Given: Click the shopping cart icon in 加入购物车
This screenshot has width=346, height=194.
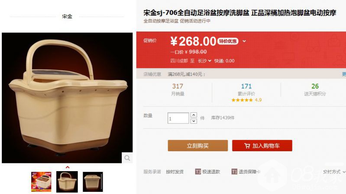Looking at the screenshot, I should 247,146.
